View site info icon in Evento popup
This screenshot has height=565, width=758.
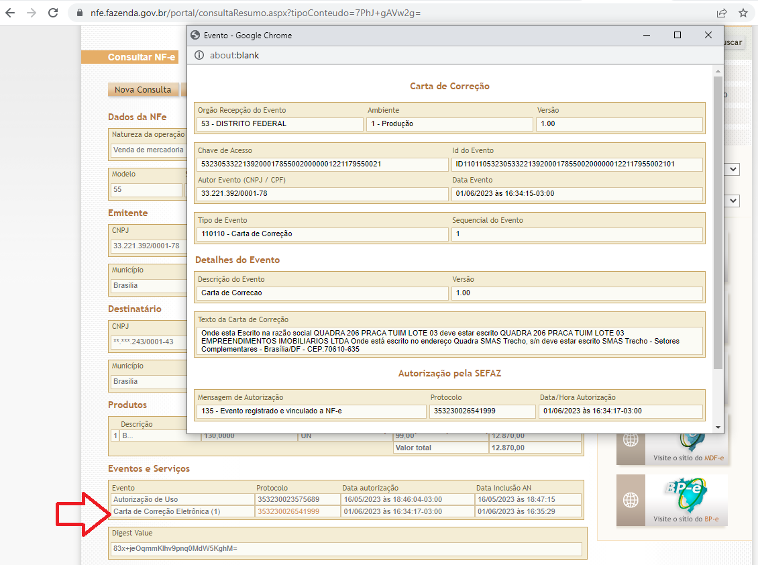[199, 55]
